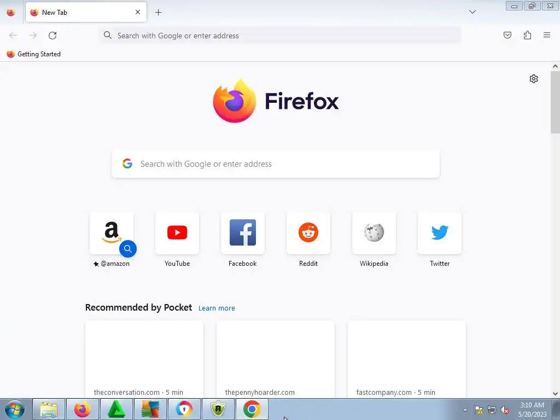Click the blue Amazon search magnifier badge
Image resolution: width=560 pixels, height=420 pixels.
point(128,249)
